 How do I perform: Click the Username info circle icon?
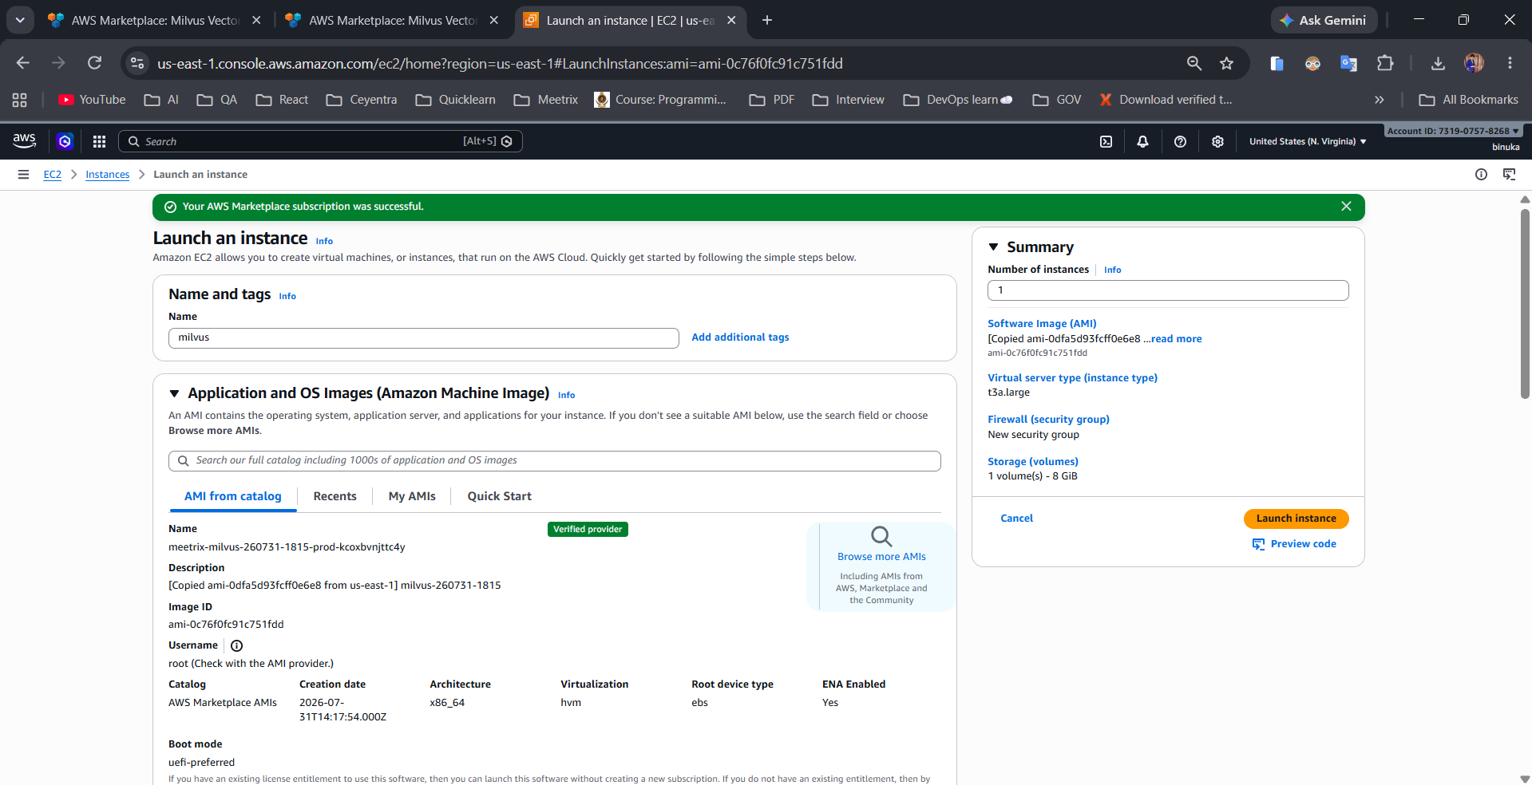point(236,645)
